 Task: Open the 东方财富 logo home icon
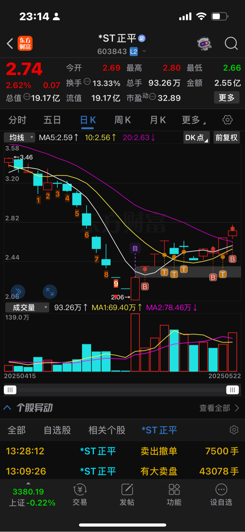pyautogui.click(x=25, y=44)
